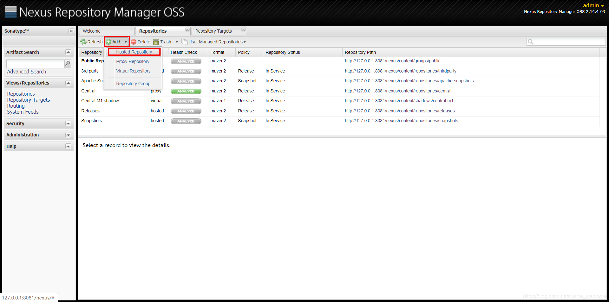The image size is (609, 302).
Task: Collapse the Views/Repositories section
Action: point(68,83)
